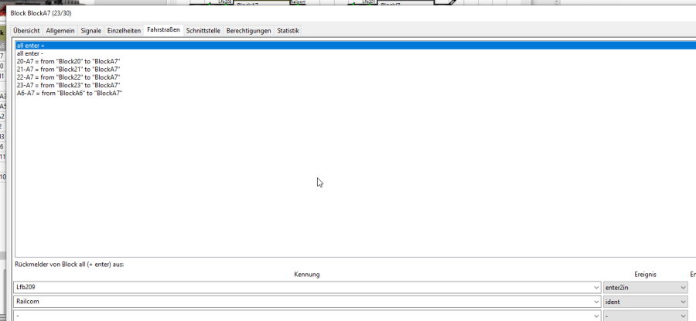View the Statistik tab

pyautogui.click(x=288, y=30)
